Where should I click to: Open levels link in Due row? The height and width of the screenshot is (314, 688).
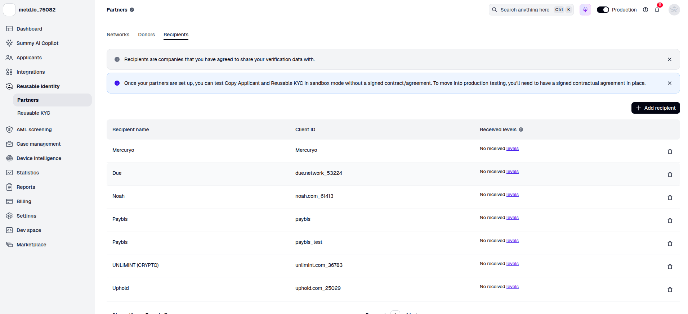click(512, 172)
